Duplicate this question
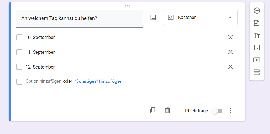 152,110
